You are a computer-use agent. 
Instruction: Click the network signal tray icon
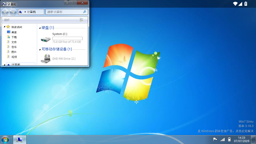click(x=222, y=139)
